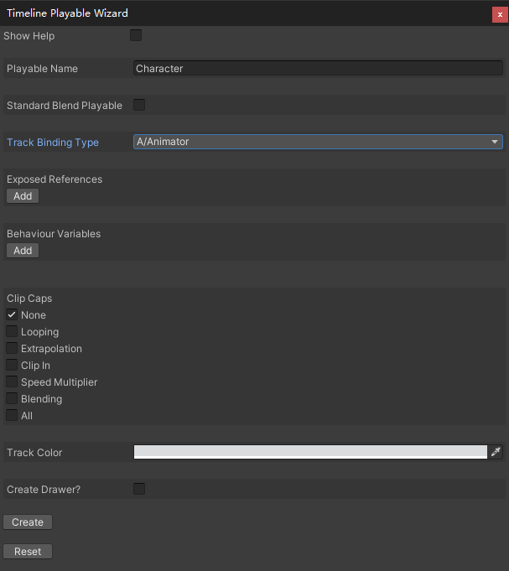Focus the Playable Name input field
This screenshot has width=509, height=571.
tap(318, 68)
